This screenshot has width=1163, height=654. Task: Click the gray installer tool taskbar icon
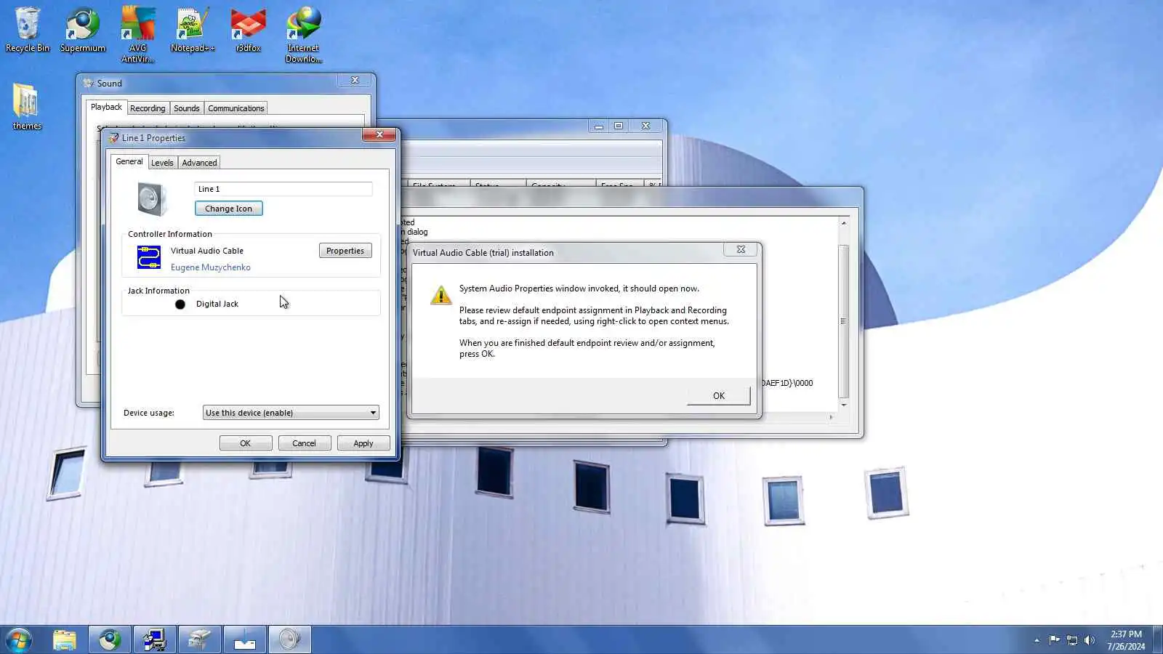200,640
